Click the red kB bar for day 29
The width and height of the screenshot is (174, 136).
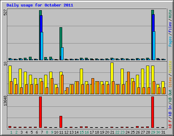(x=153, y=112)
